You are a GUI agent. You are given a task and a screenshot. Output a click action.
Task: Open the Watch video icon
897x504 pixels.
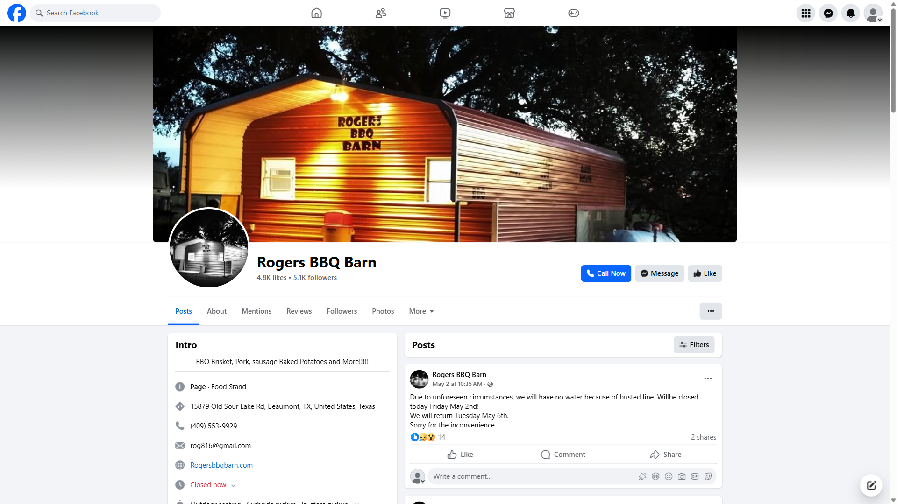tap(445, 13)
